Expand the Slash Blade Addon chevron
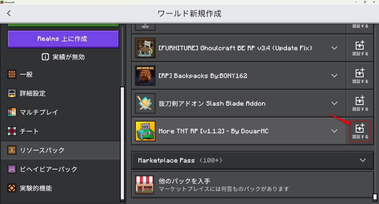Image resolution: width=379 pixels, height=204 pixels. click(334, 103)
